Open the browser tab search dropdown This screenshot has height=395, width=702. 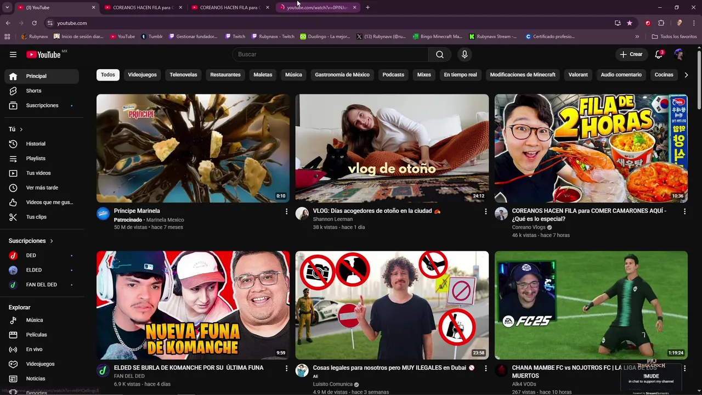coord(7,7)
